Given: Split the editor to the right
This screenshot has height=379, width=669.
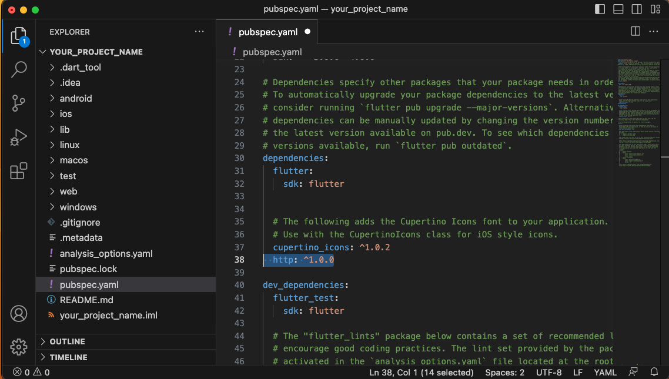Looking at the screenshot, I should (635, 31).
